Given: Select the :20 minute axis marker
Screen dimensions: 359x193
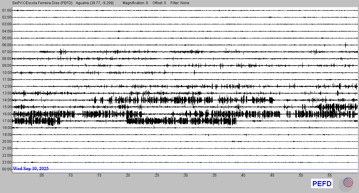Looking at the screenshot, I should coord(128,176).
